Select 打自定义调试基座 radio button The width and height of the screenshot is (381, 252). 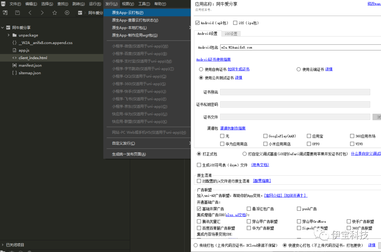coord(244,154)
